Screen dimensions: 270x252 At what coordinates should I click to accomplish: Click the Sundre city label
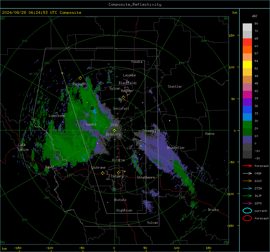point(91,124)
